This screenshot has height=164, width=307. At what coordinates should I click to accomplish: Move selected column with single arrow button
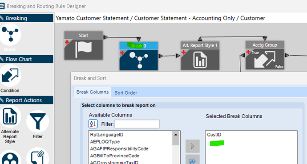(x=193, y=146)
